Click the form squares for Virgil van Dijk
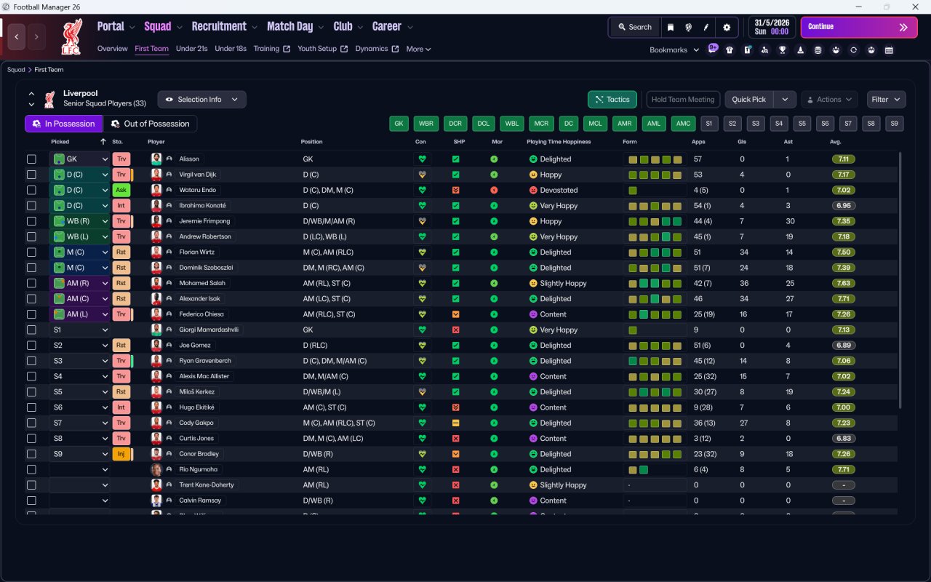The height and width of the screenshot is (582, 931). [x=655, y=175]
